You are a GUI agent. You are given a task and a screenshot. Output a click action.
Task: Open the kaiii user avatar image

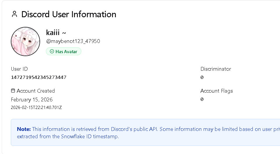(x=25, y=41)
